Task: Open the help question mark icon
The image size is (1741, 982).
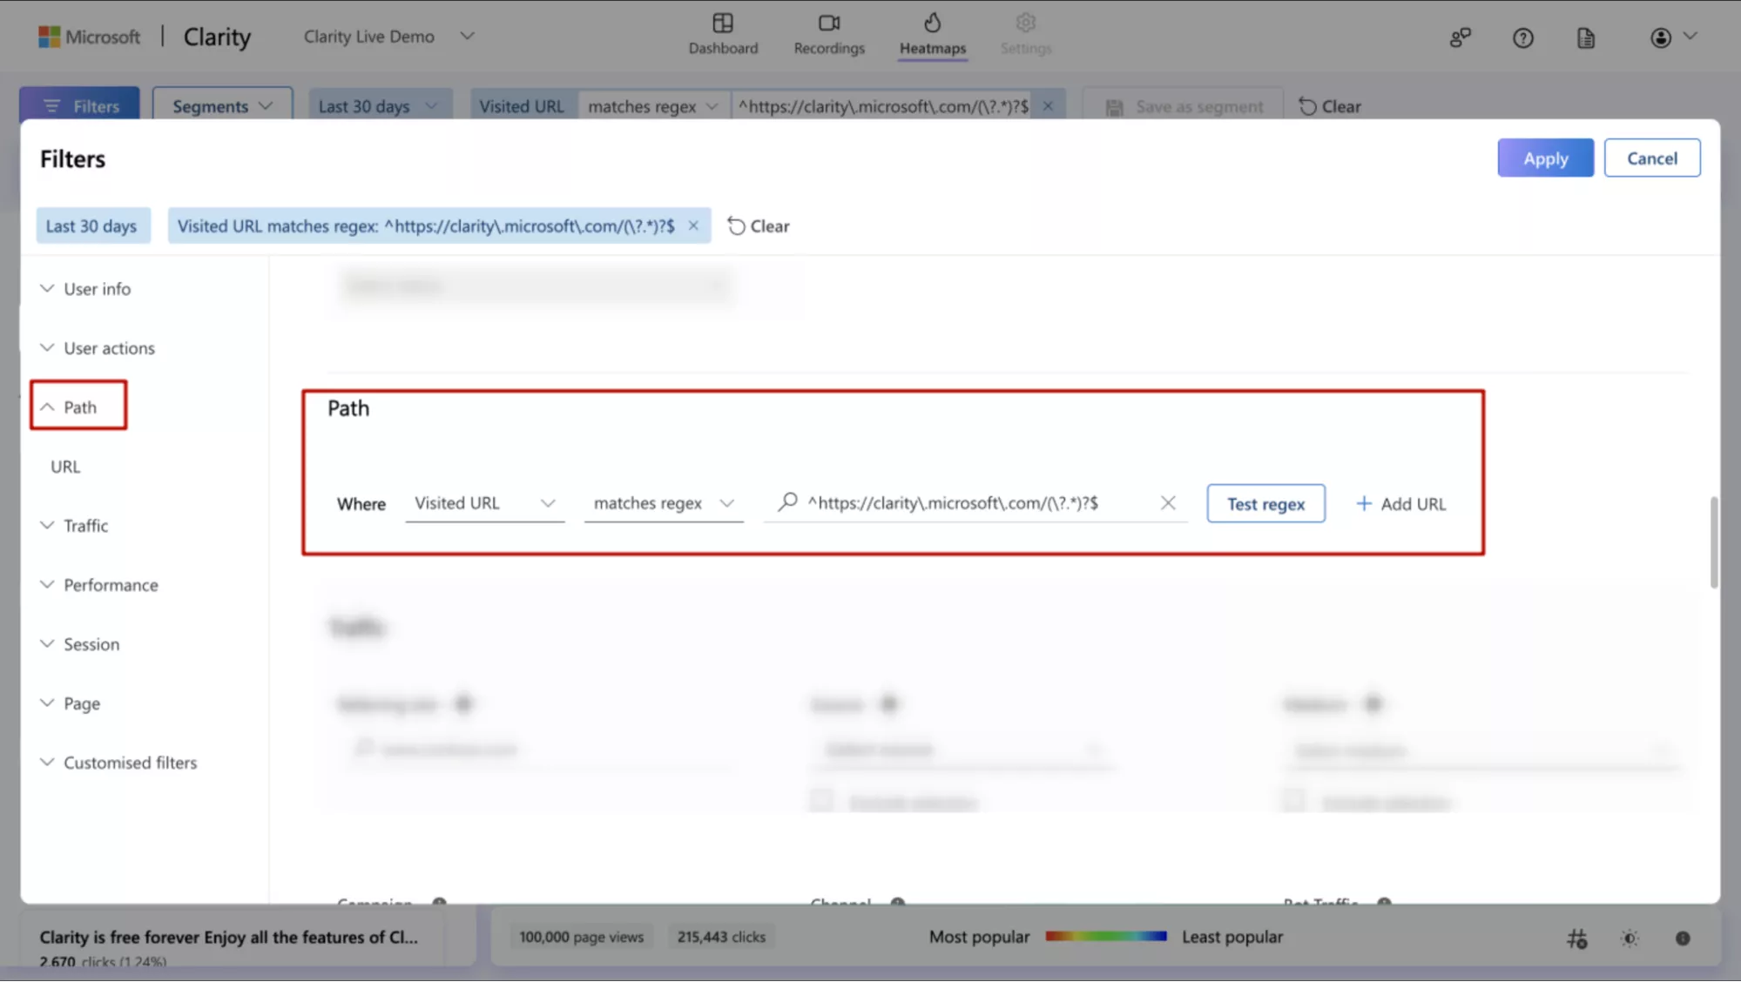Action: (1522, 38)
